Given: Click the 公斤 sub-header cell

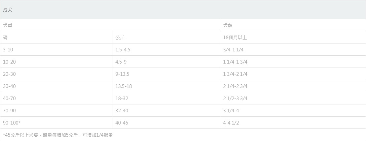Looking at the screenshot, I should click(x=120, y=38).
